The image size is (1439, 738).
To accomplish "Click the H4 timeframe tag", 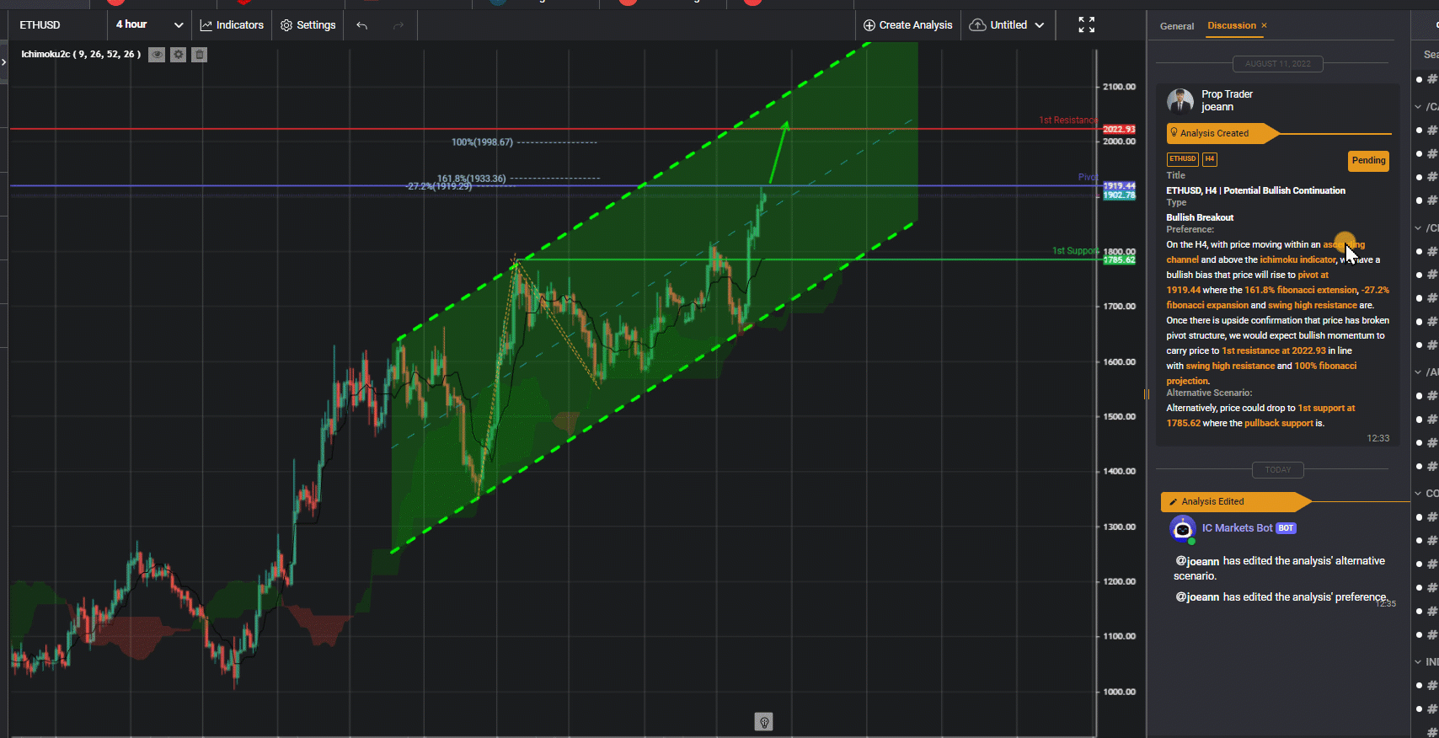I will coord(1209,158).
